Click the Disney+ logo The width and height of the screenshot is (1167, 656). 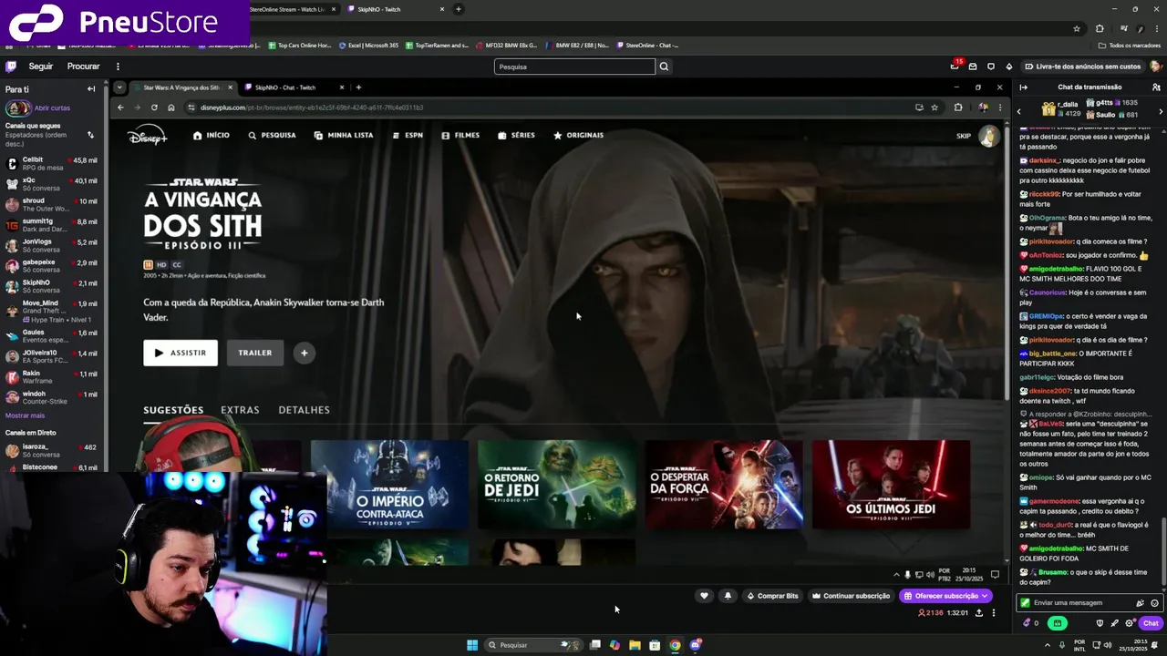(x=148, y=136)
